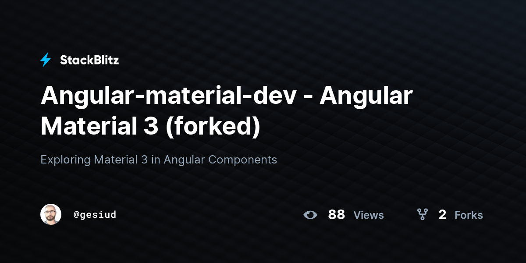
Task: Open the @gesiud username link
Action: click(95, 215)
